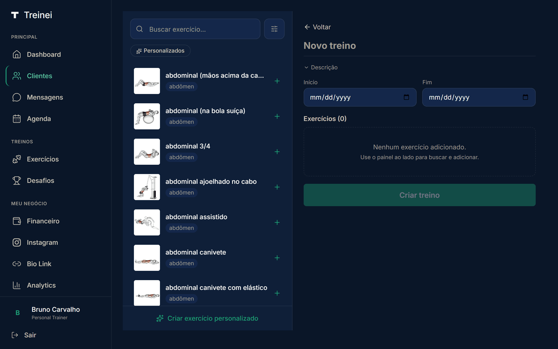
Task: Focus the Buscar exercício search field
Action: pos(195,29)
